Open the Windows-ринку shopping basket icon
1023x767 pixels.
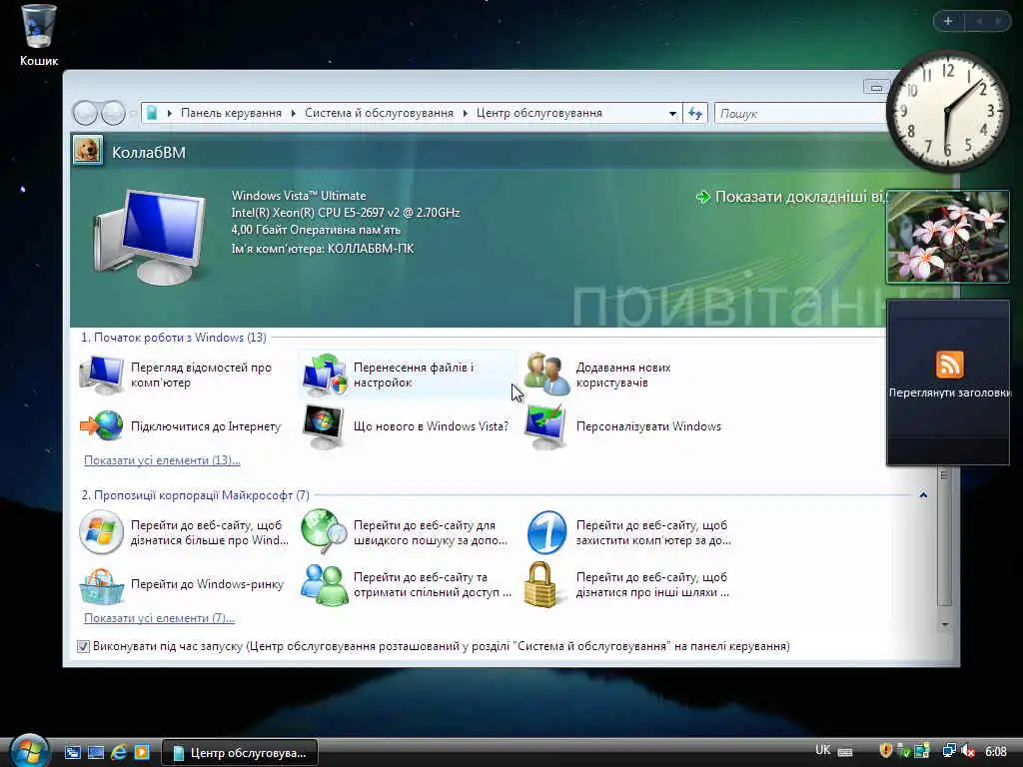tap(101, 585)
